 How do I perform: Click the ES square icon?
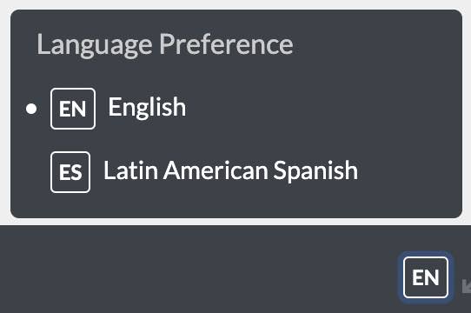coord(70,172)
